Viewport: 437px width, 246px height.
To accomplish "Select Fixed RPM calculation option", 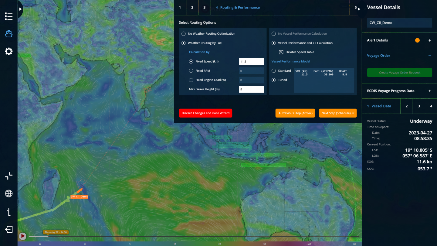I will 191,70.
